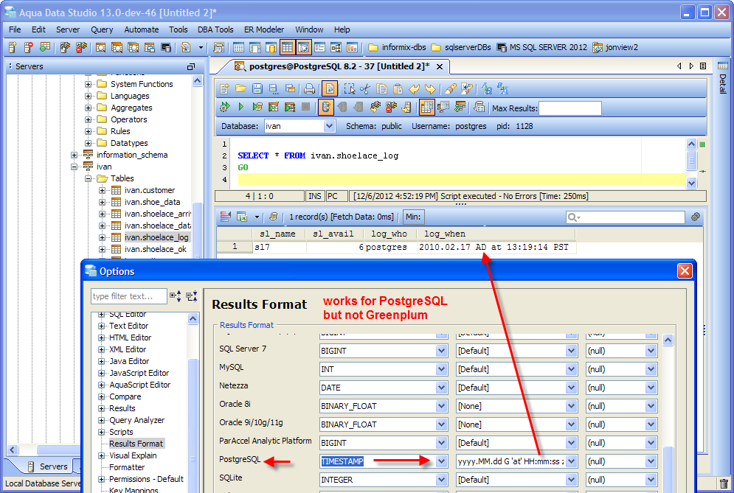Viewport: 734px width, 493px height.
Task: Close the Options dialog
Action: [685, 271]
